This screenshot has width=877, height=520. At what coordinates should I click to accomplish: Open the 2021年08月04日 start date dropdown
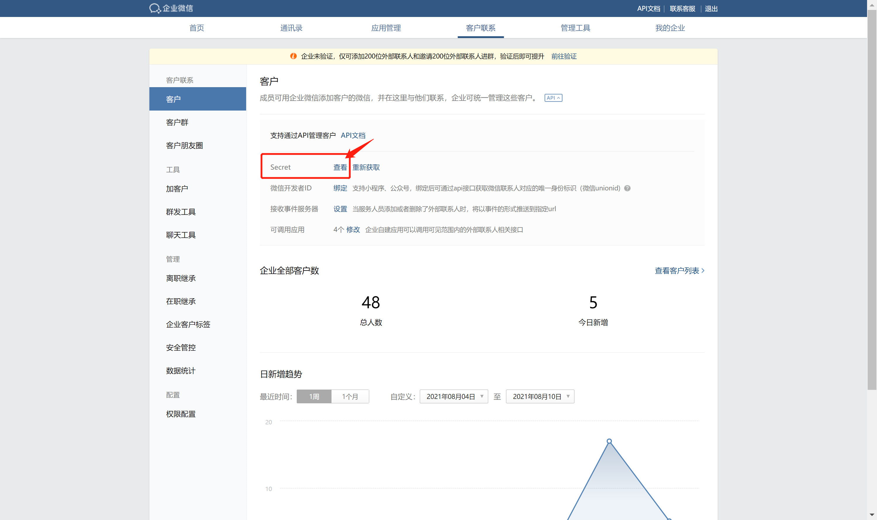point(454,396)
